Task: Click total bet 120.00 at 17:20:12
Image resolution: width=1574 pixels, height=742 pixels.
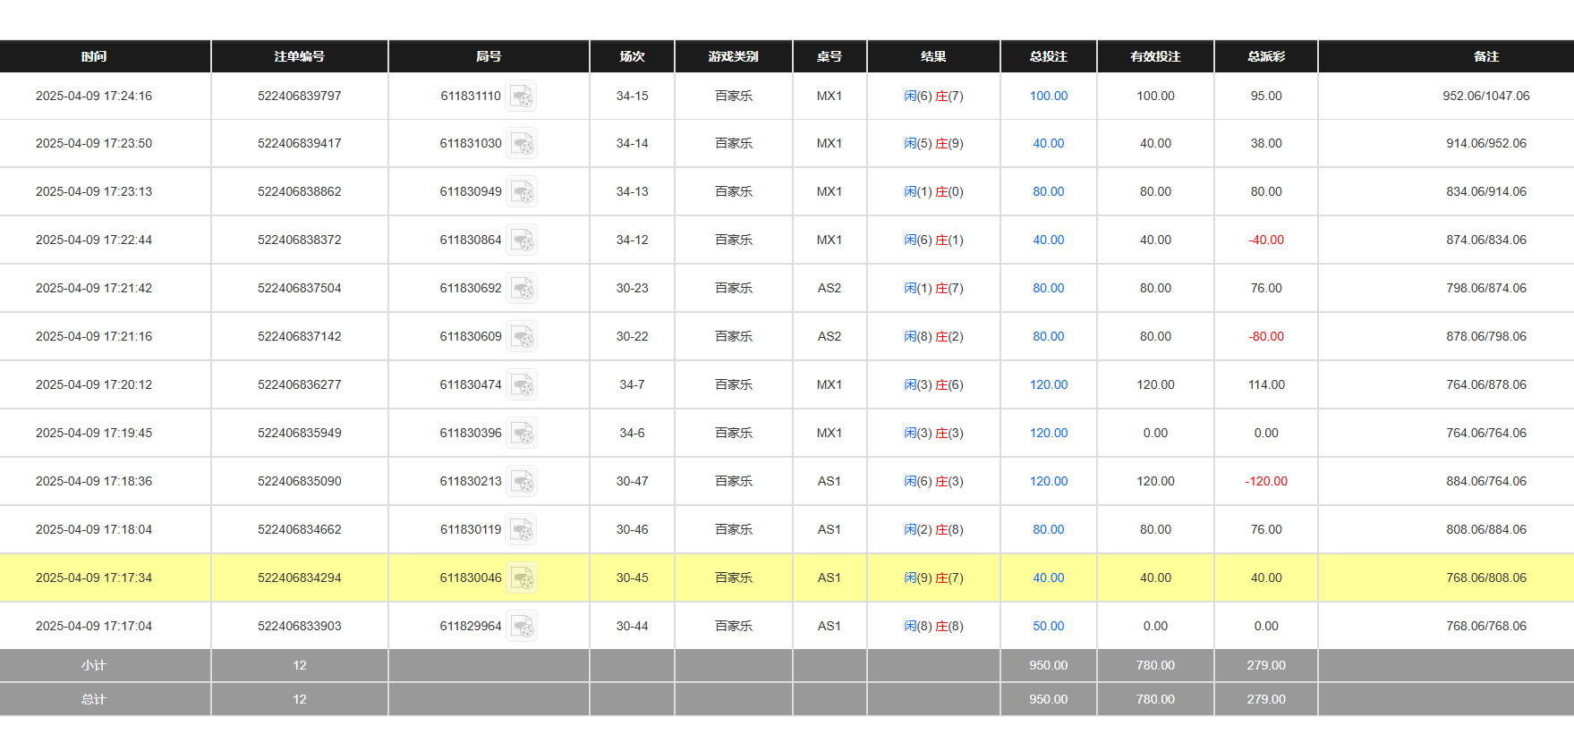Action: click(x=1048, y=384)
